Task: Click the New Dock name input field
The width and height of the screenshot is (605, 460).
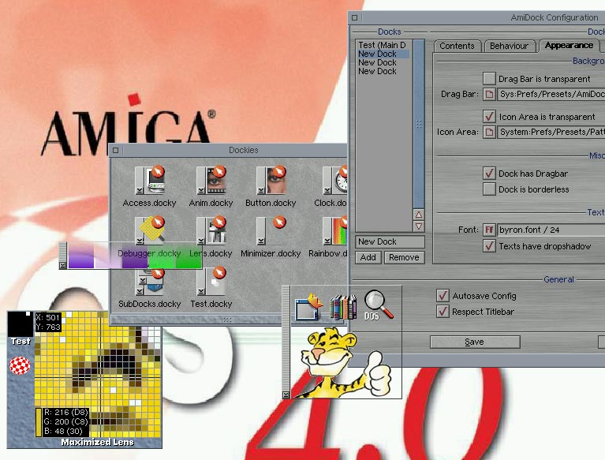Action: coord(390,241)
